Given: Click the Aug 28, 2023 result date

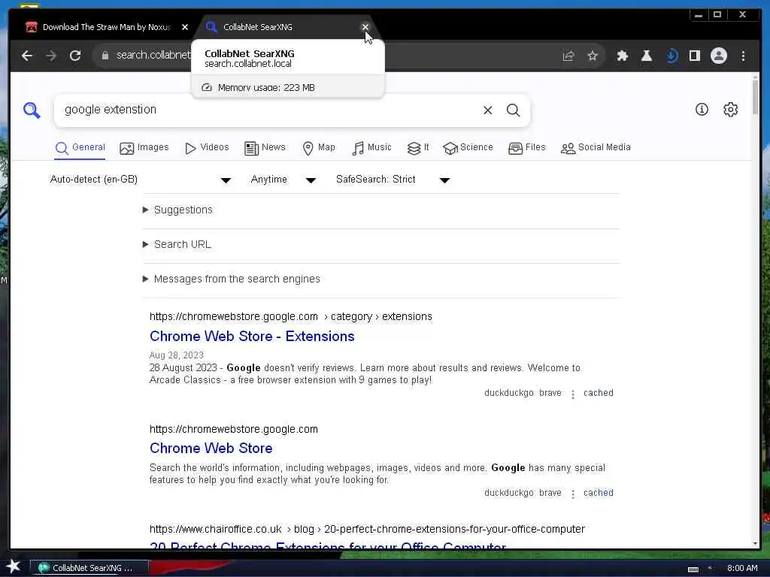Looking at the screenshot, I should (176, 355).
